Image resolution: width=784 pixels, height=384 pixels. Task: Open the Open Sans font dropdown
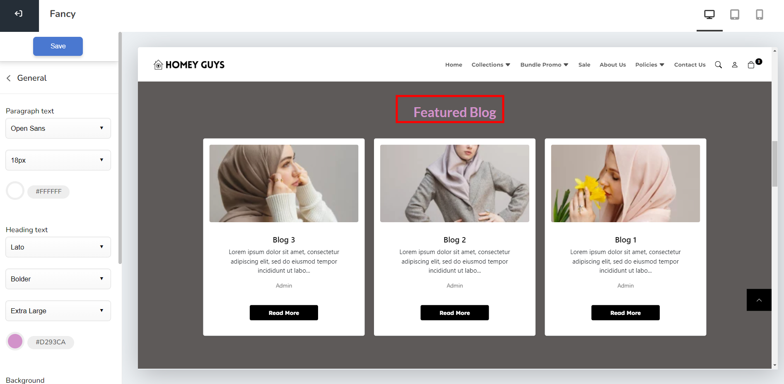(58, 128)
